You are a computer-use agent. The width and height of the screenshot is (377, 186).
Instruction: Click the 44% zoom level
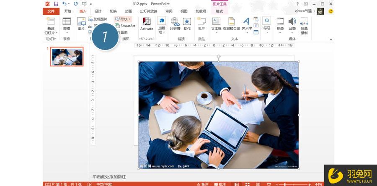point(319,184)
